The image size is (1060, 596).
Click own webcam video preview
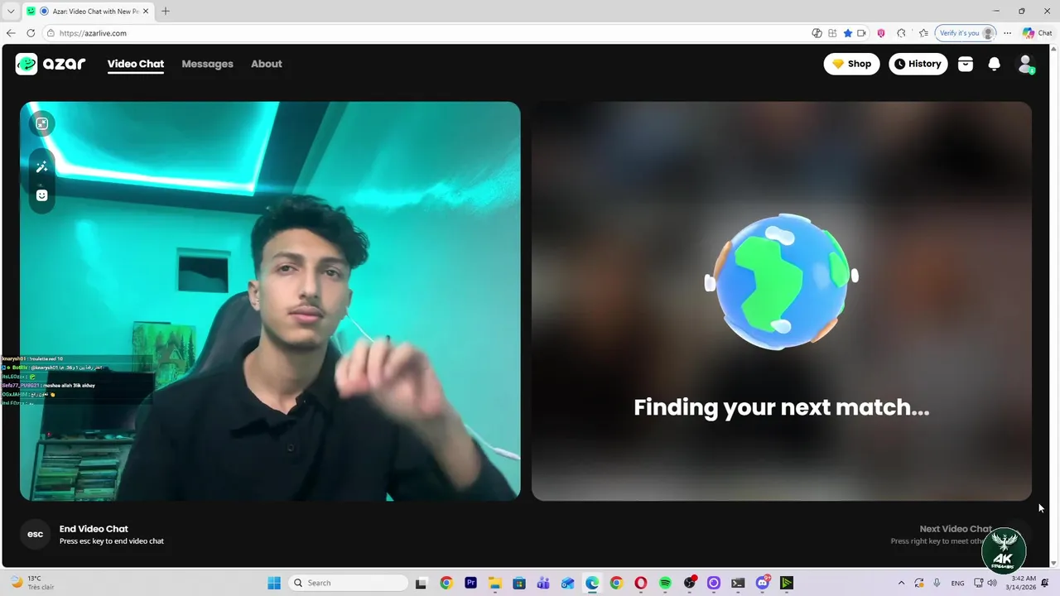coord(270,301)
